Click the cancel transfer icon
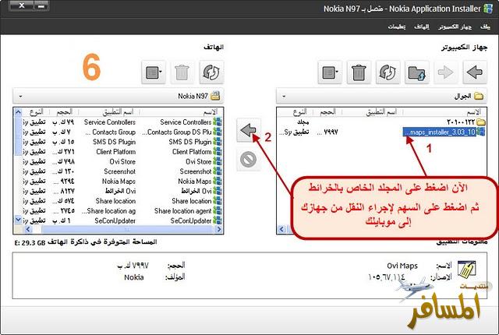 coord(249,159)
